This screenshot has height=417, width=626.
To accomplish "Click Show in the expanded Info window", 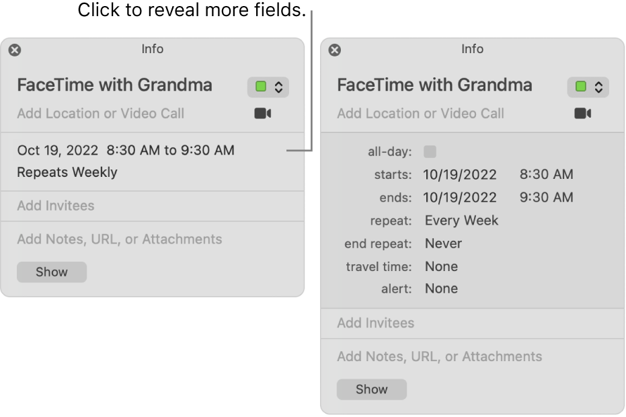I will tap(372, 389).
